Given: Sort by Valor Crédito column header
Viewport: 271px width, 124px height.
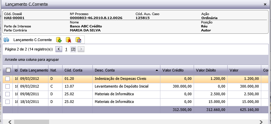Looking at the screenshot, I should pos(177,70).
